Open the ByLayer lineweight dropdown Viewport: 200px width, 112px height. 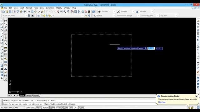pyautogui.click(x=157, y=16)
